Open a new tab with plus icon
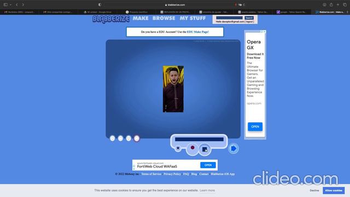 coord(338,5)
